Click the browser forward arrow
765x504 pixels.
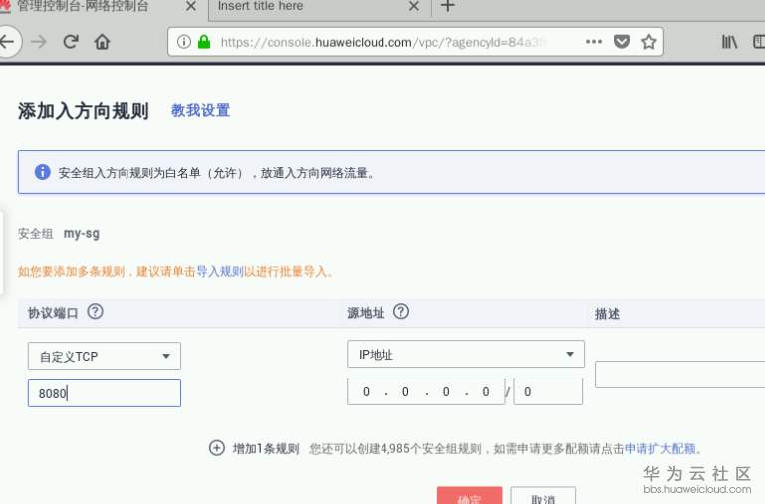pos(39,42)
